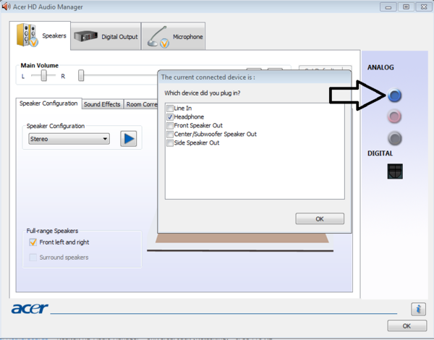434x340 pixels.
Task: Open the Microphone tab
Action: pyautogui.click(x=174, y=36)
